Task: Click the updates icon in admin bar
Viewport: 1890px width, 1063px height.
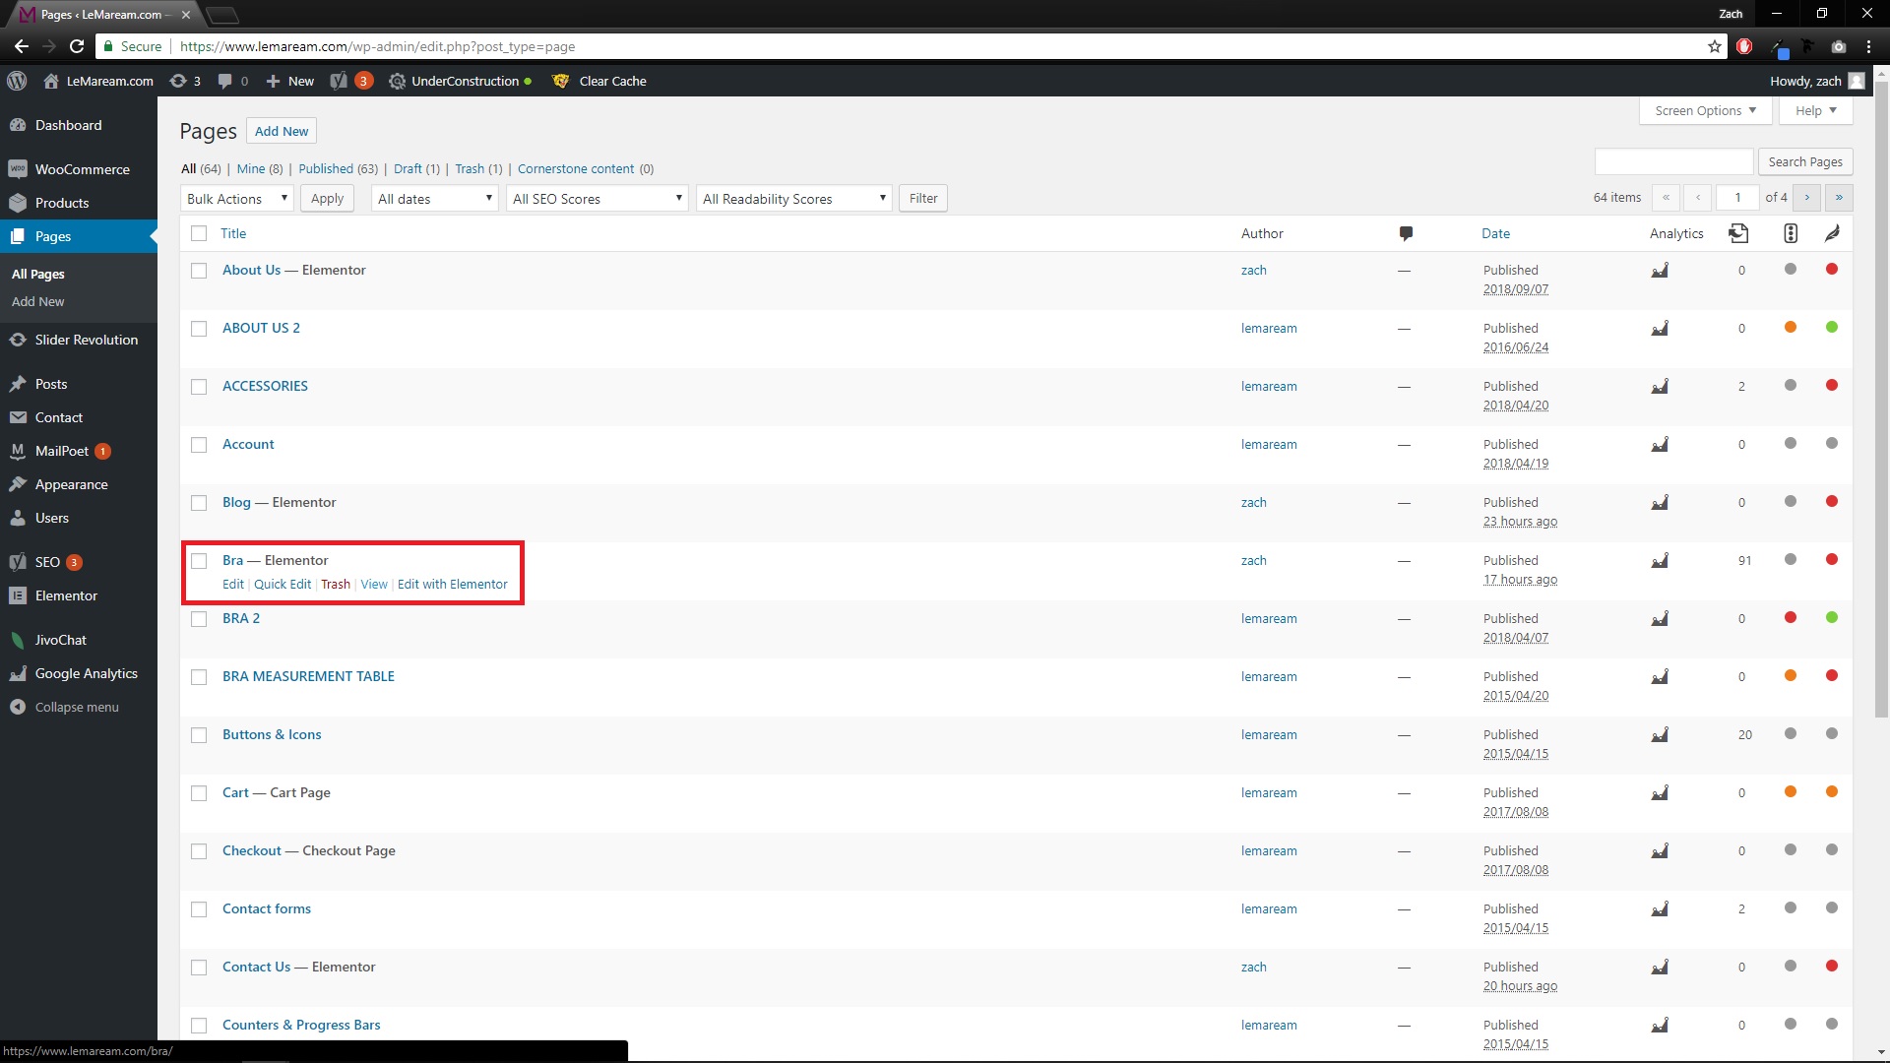Action: point(178,81)
